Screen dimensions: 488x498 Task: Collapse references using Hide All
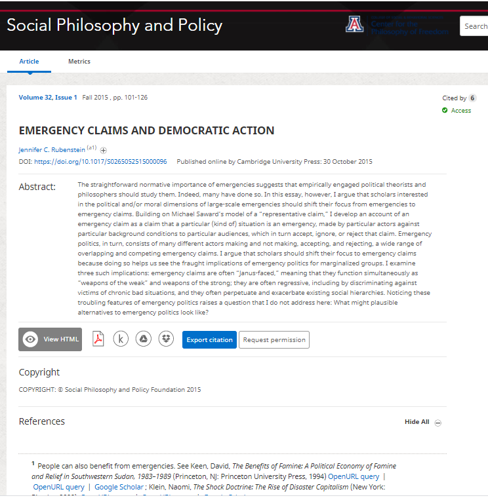pyautogui.click(x=417, y=422)
